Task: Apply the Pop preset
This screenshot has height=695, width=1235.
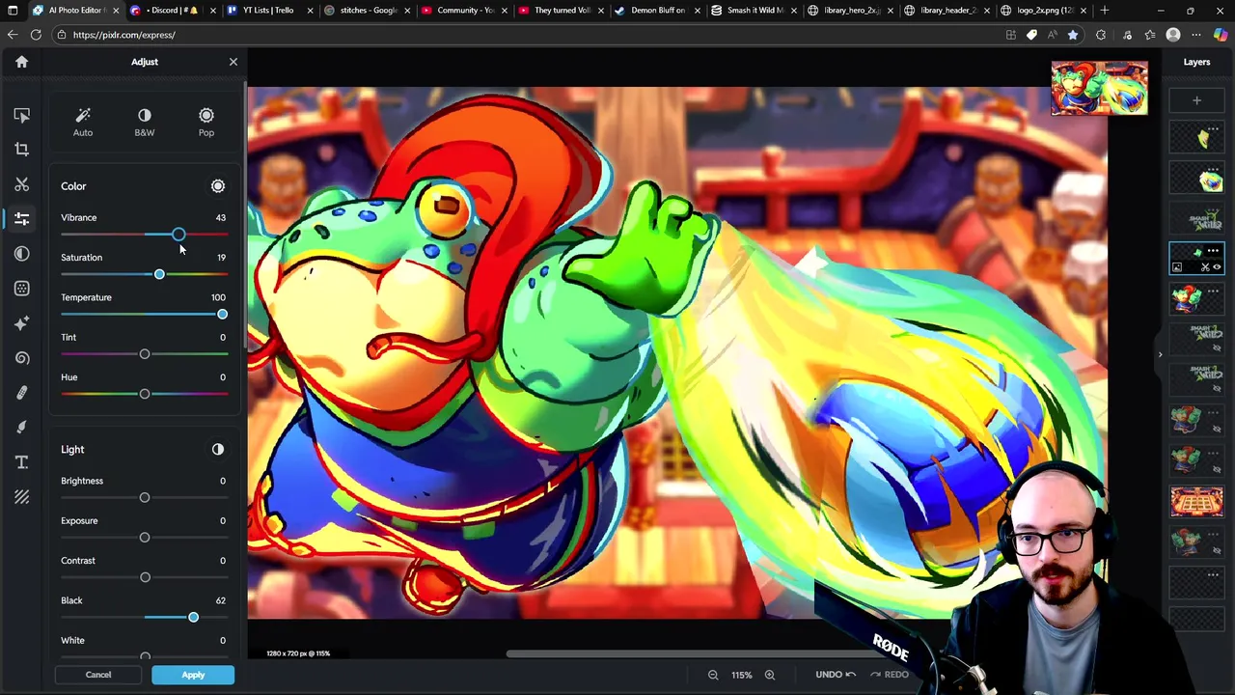Action: (206, 122)
